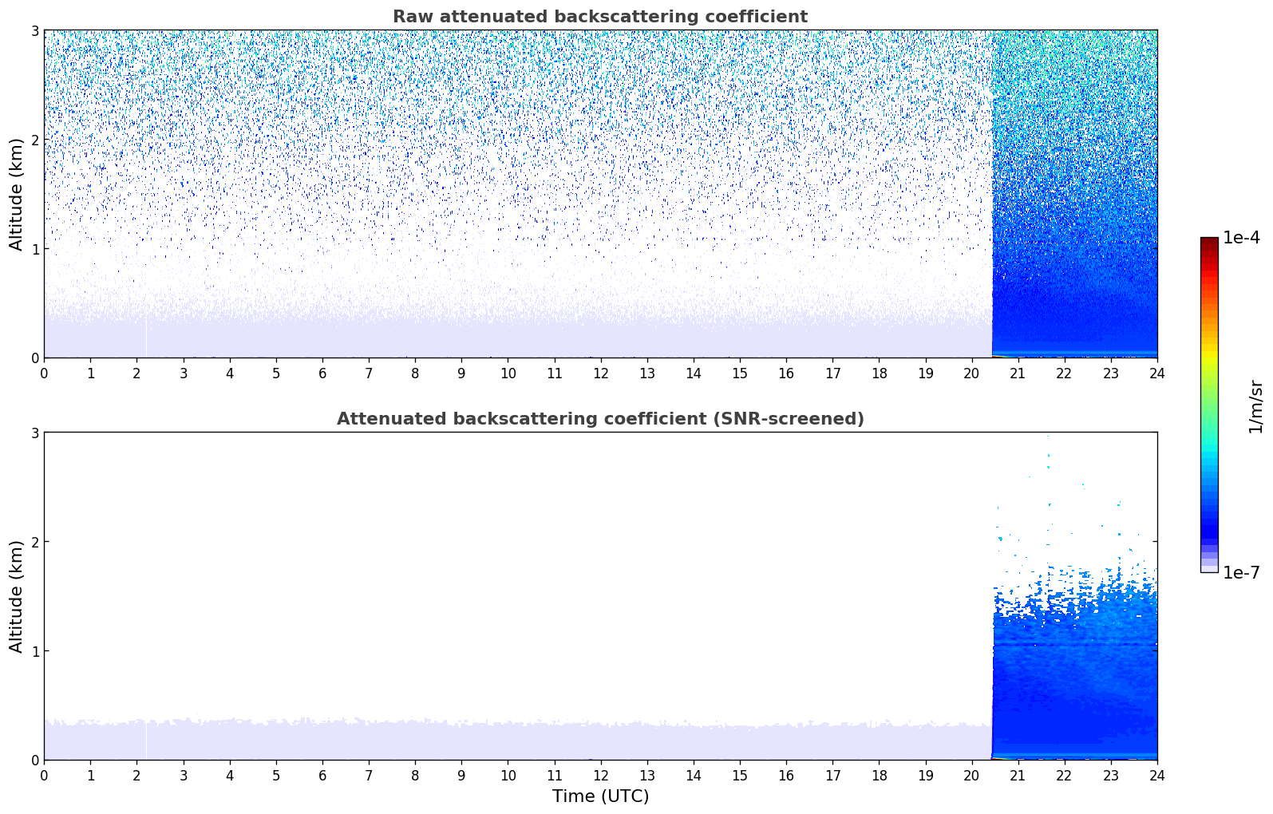This screenshot has height=814, width=1273.
Task: Click altitude tick '2' on top plot
Action: 34,140
